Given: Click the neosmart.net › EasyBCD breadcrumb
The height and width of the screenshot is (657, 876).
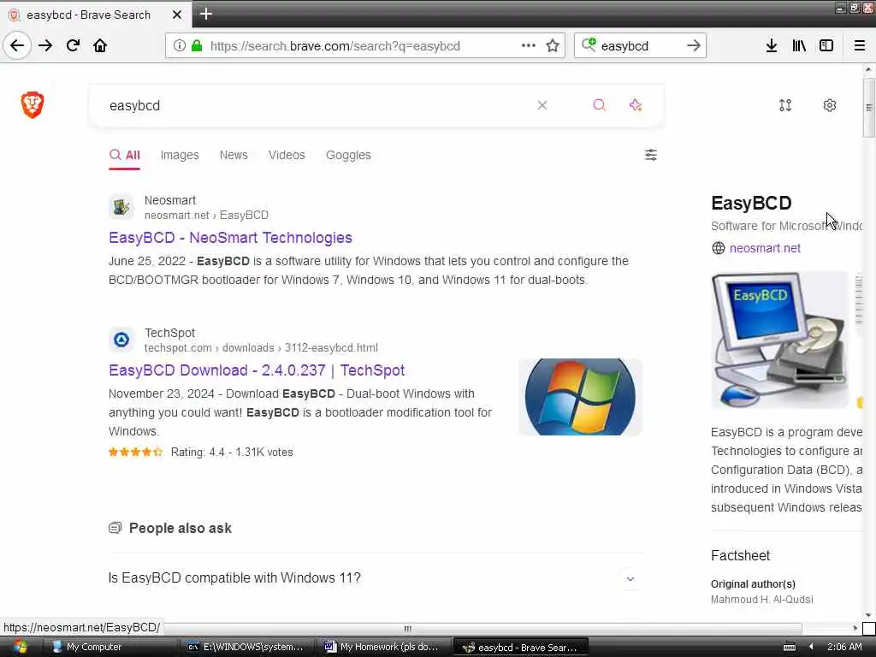Looking at the screenshot, I should point(206,215).
